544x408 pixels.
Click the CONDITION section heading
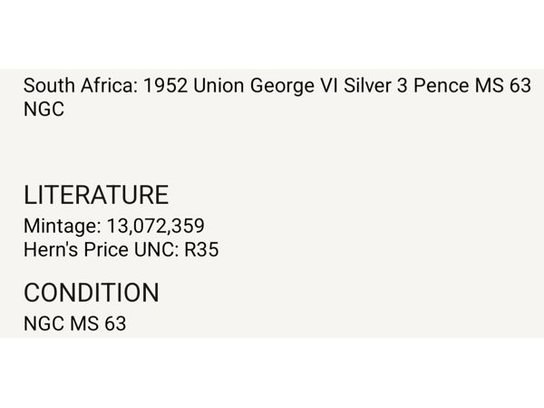pyautogui.click(x=91, y=293)
